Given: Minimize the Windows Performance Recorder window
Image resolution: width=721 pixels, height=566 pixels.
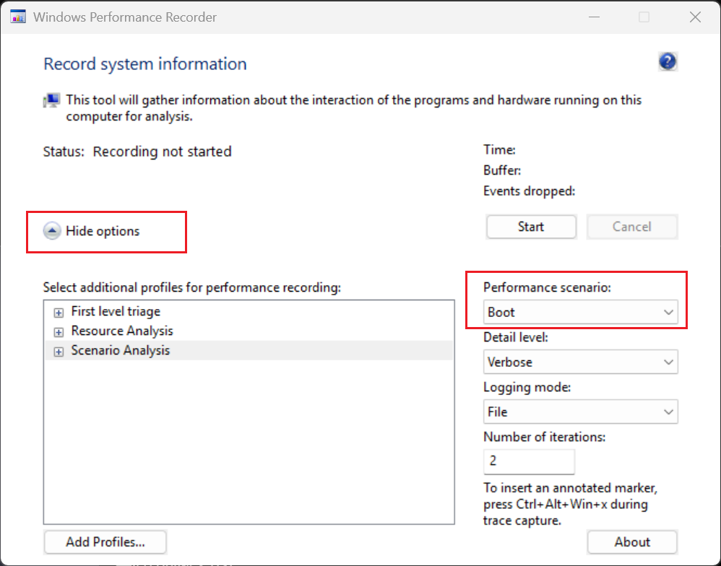Looking at the screenshot, I should tap(594, 17).
